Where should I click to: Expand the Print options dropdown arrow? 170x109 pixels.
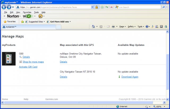[x=117, y=26]
